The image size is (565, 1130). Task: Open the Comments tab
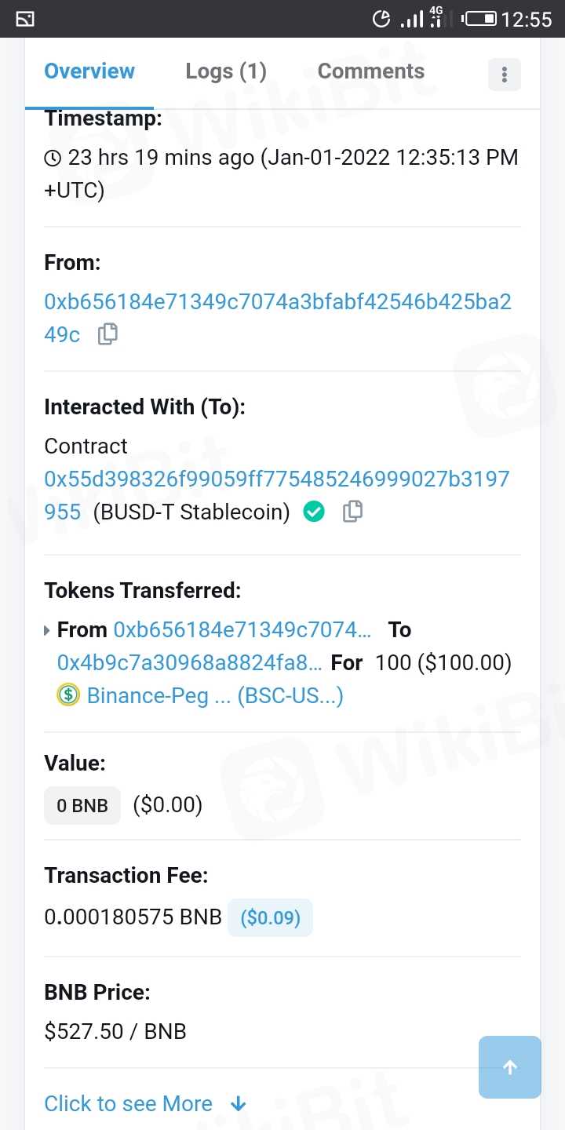(x=370, y=71)
